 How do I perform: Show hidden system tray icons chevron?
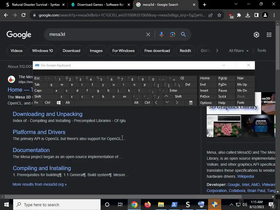231,205
